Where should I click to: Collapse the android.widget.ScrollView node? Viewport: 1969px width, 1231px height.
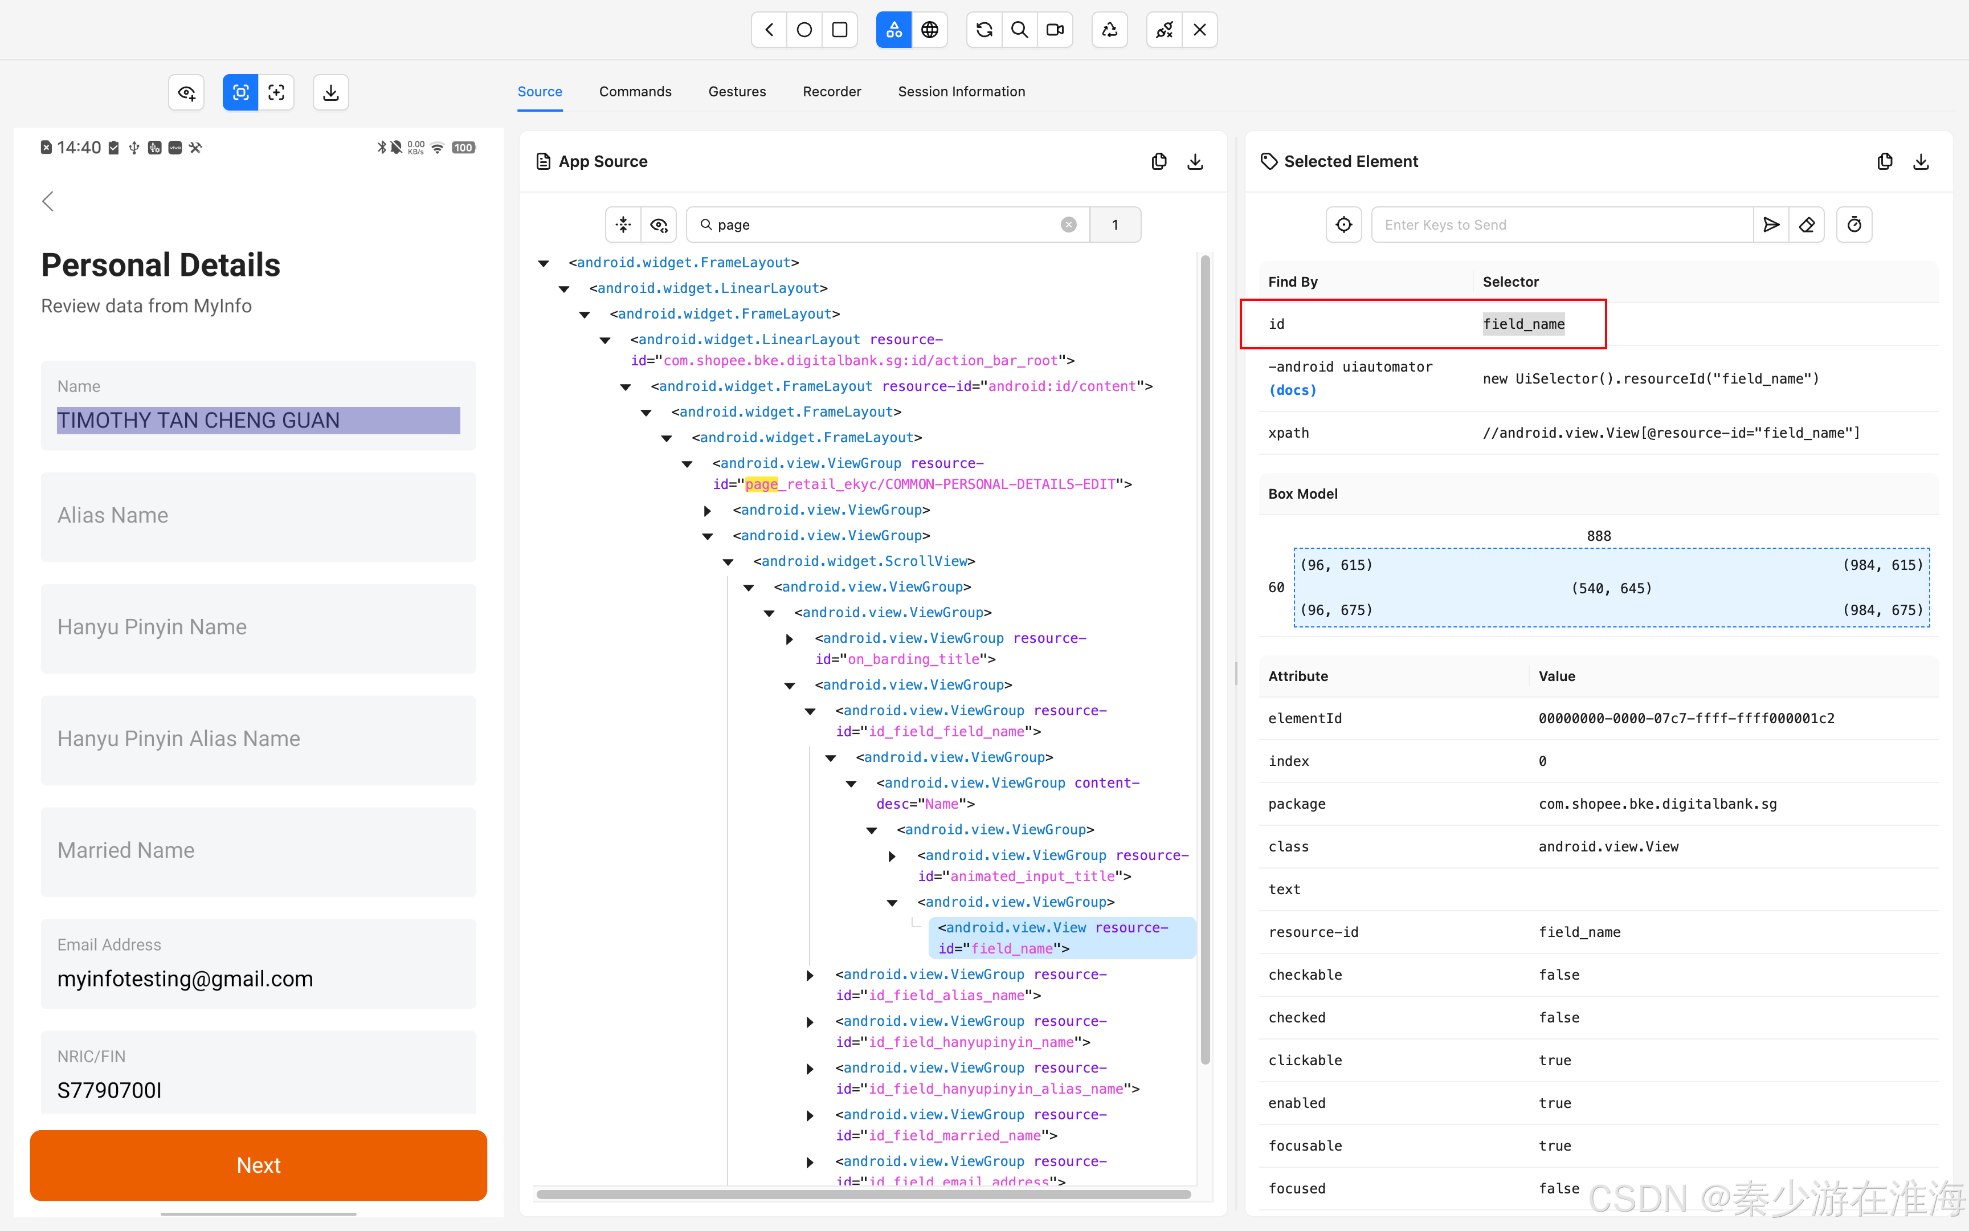[728, 562]
